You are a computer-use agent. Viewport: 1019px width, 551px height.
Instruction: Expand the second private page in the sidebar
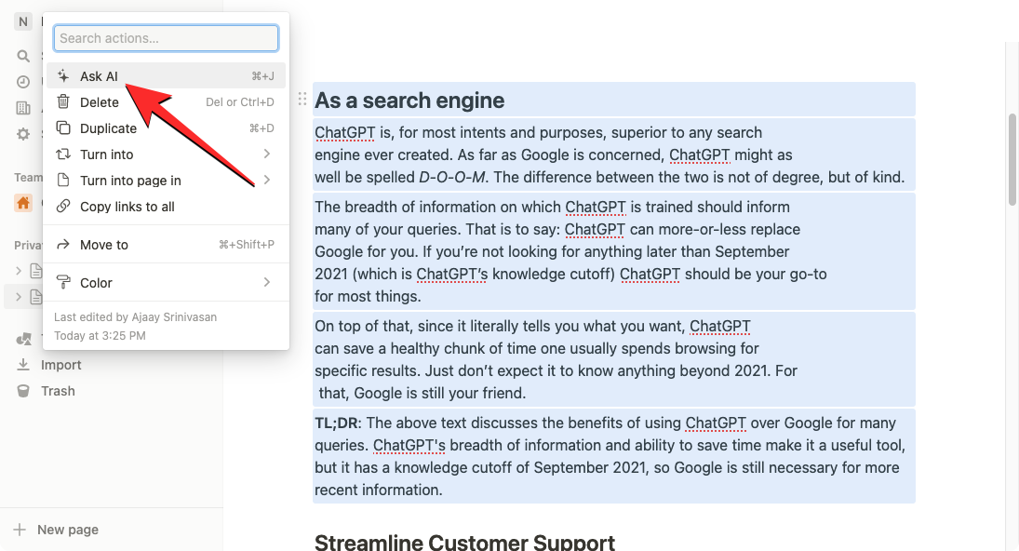point(19,297)
